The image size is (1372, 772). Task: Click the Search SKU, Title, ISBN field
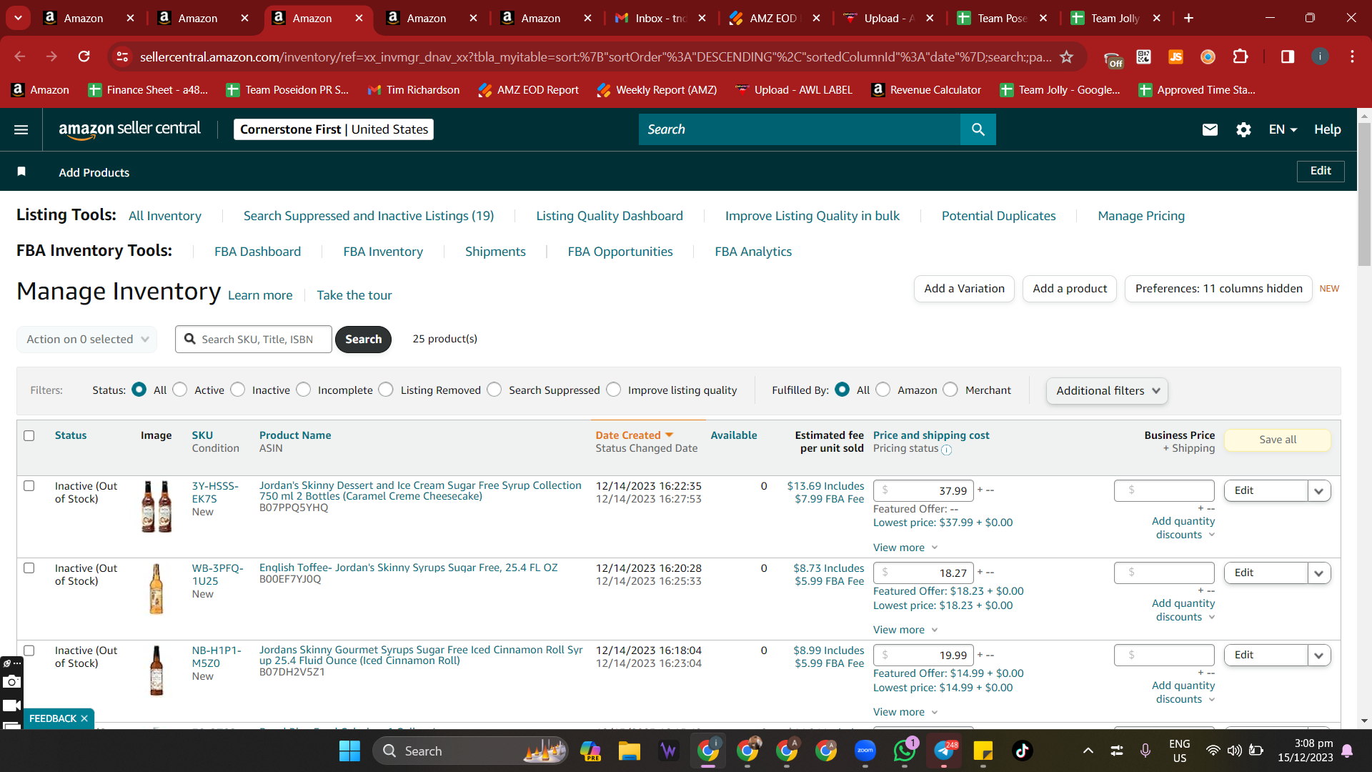tap(254, 340)
